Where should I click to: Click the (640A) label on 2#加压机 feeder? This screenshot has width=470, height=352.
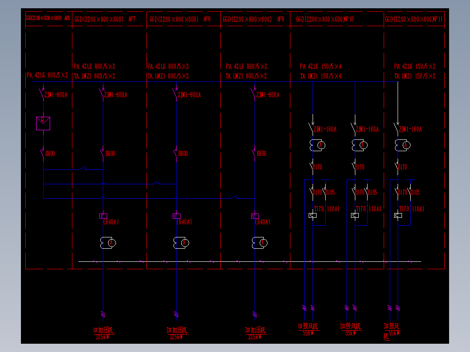point(184,222)
